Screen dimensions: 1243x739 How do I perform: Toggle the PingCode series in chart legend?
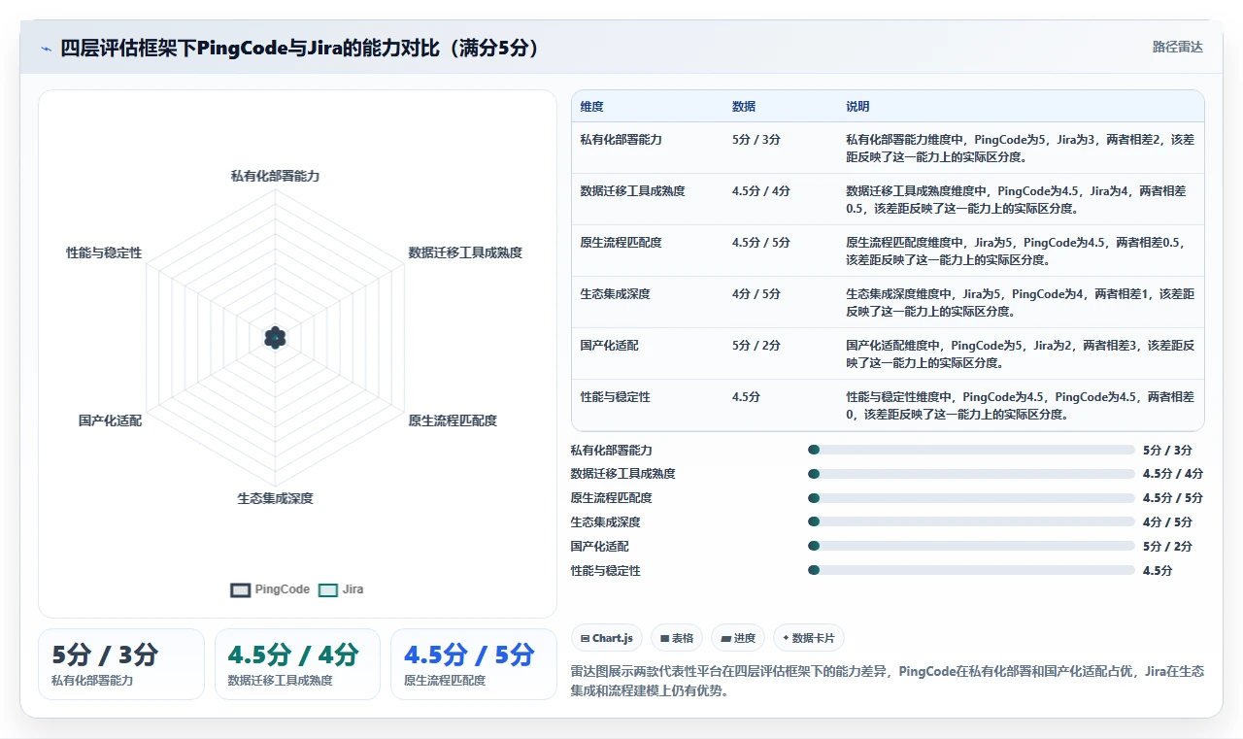tap(270, 589)
